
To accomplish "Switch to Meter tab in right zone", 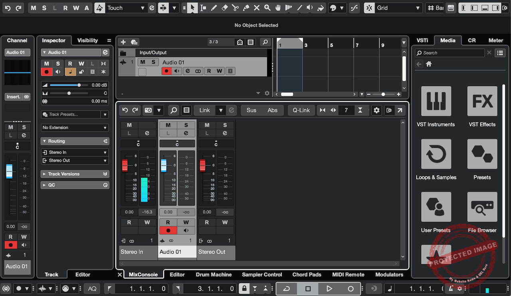I will (x=496, y=40).
